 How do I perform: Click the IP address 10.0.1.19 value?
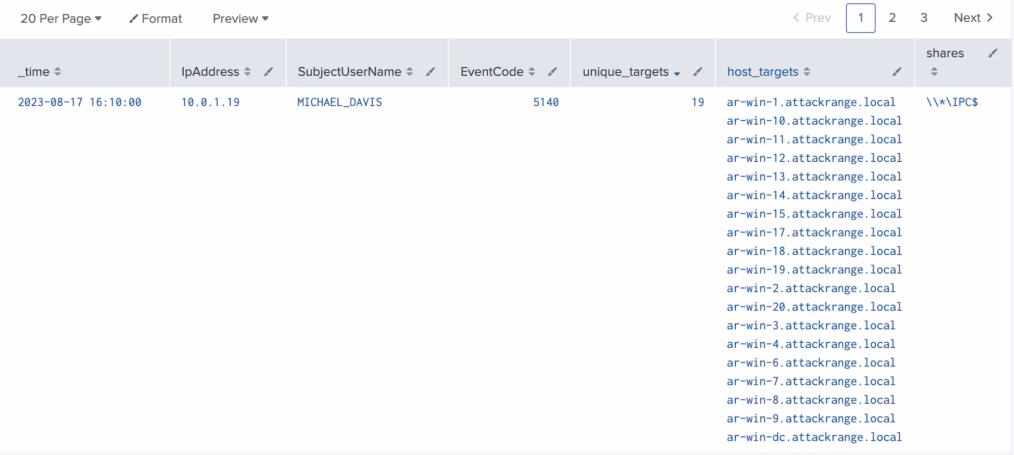210,102
